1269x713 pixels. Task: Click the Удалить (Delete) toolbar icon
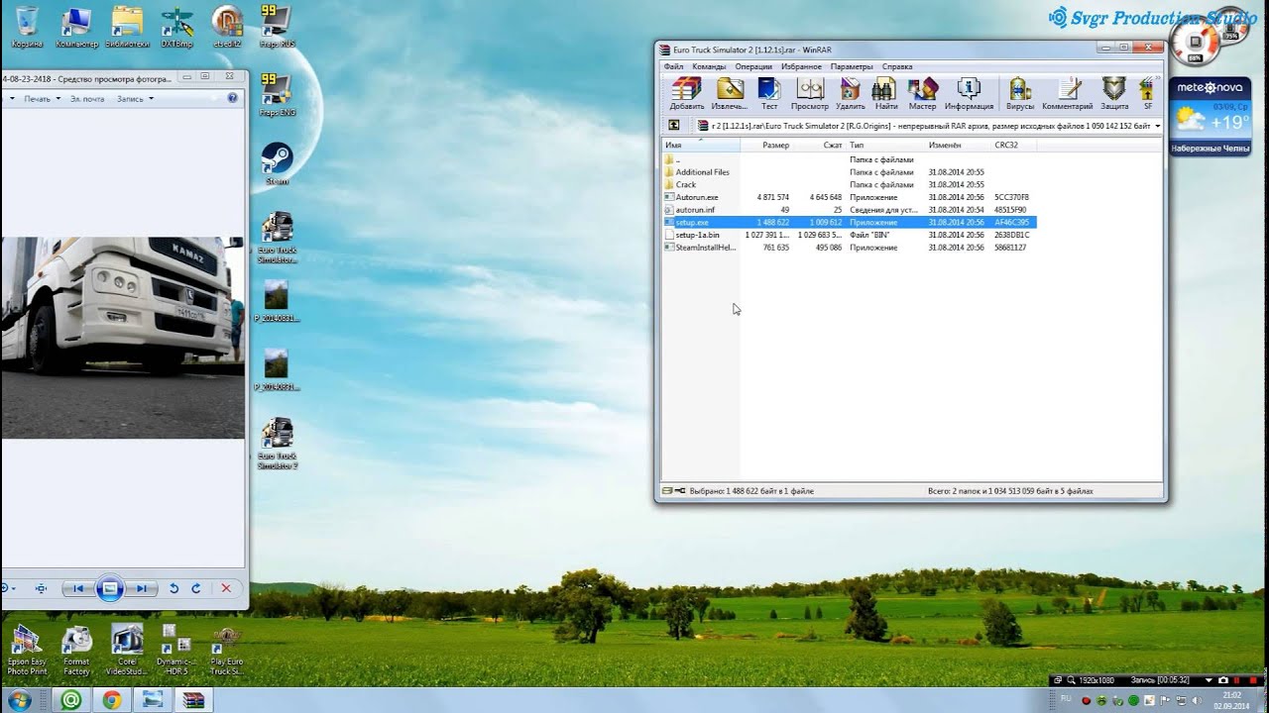851,93
